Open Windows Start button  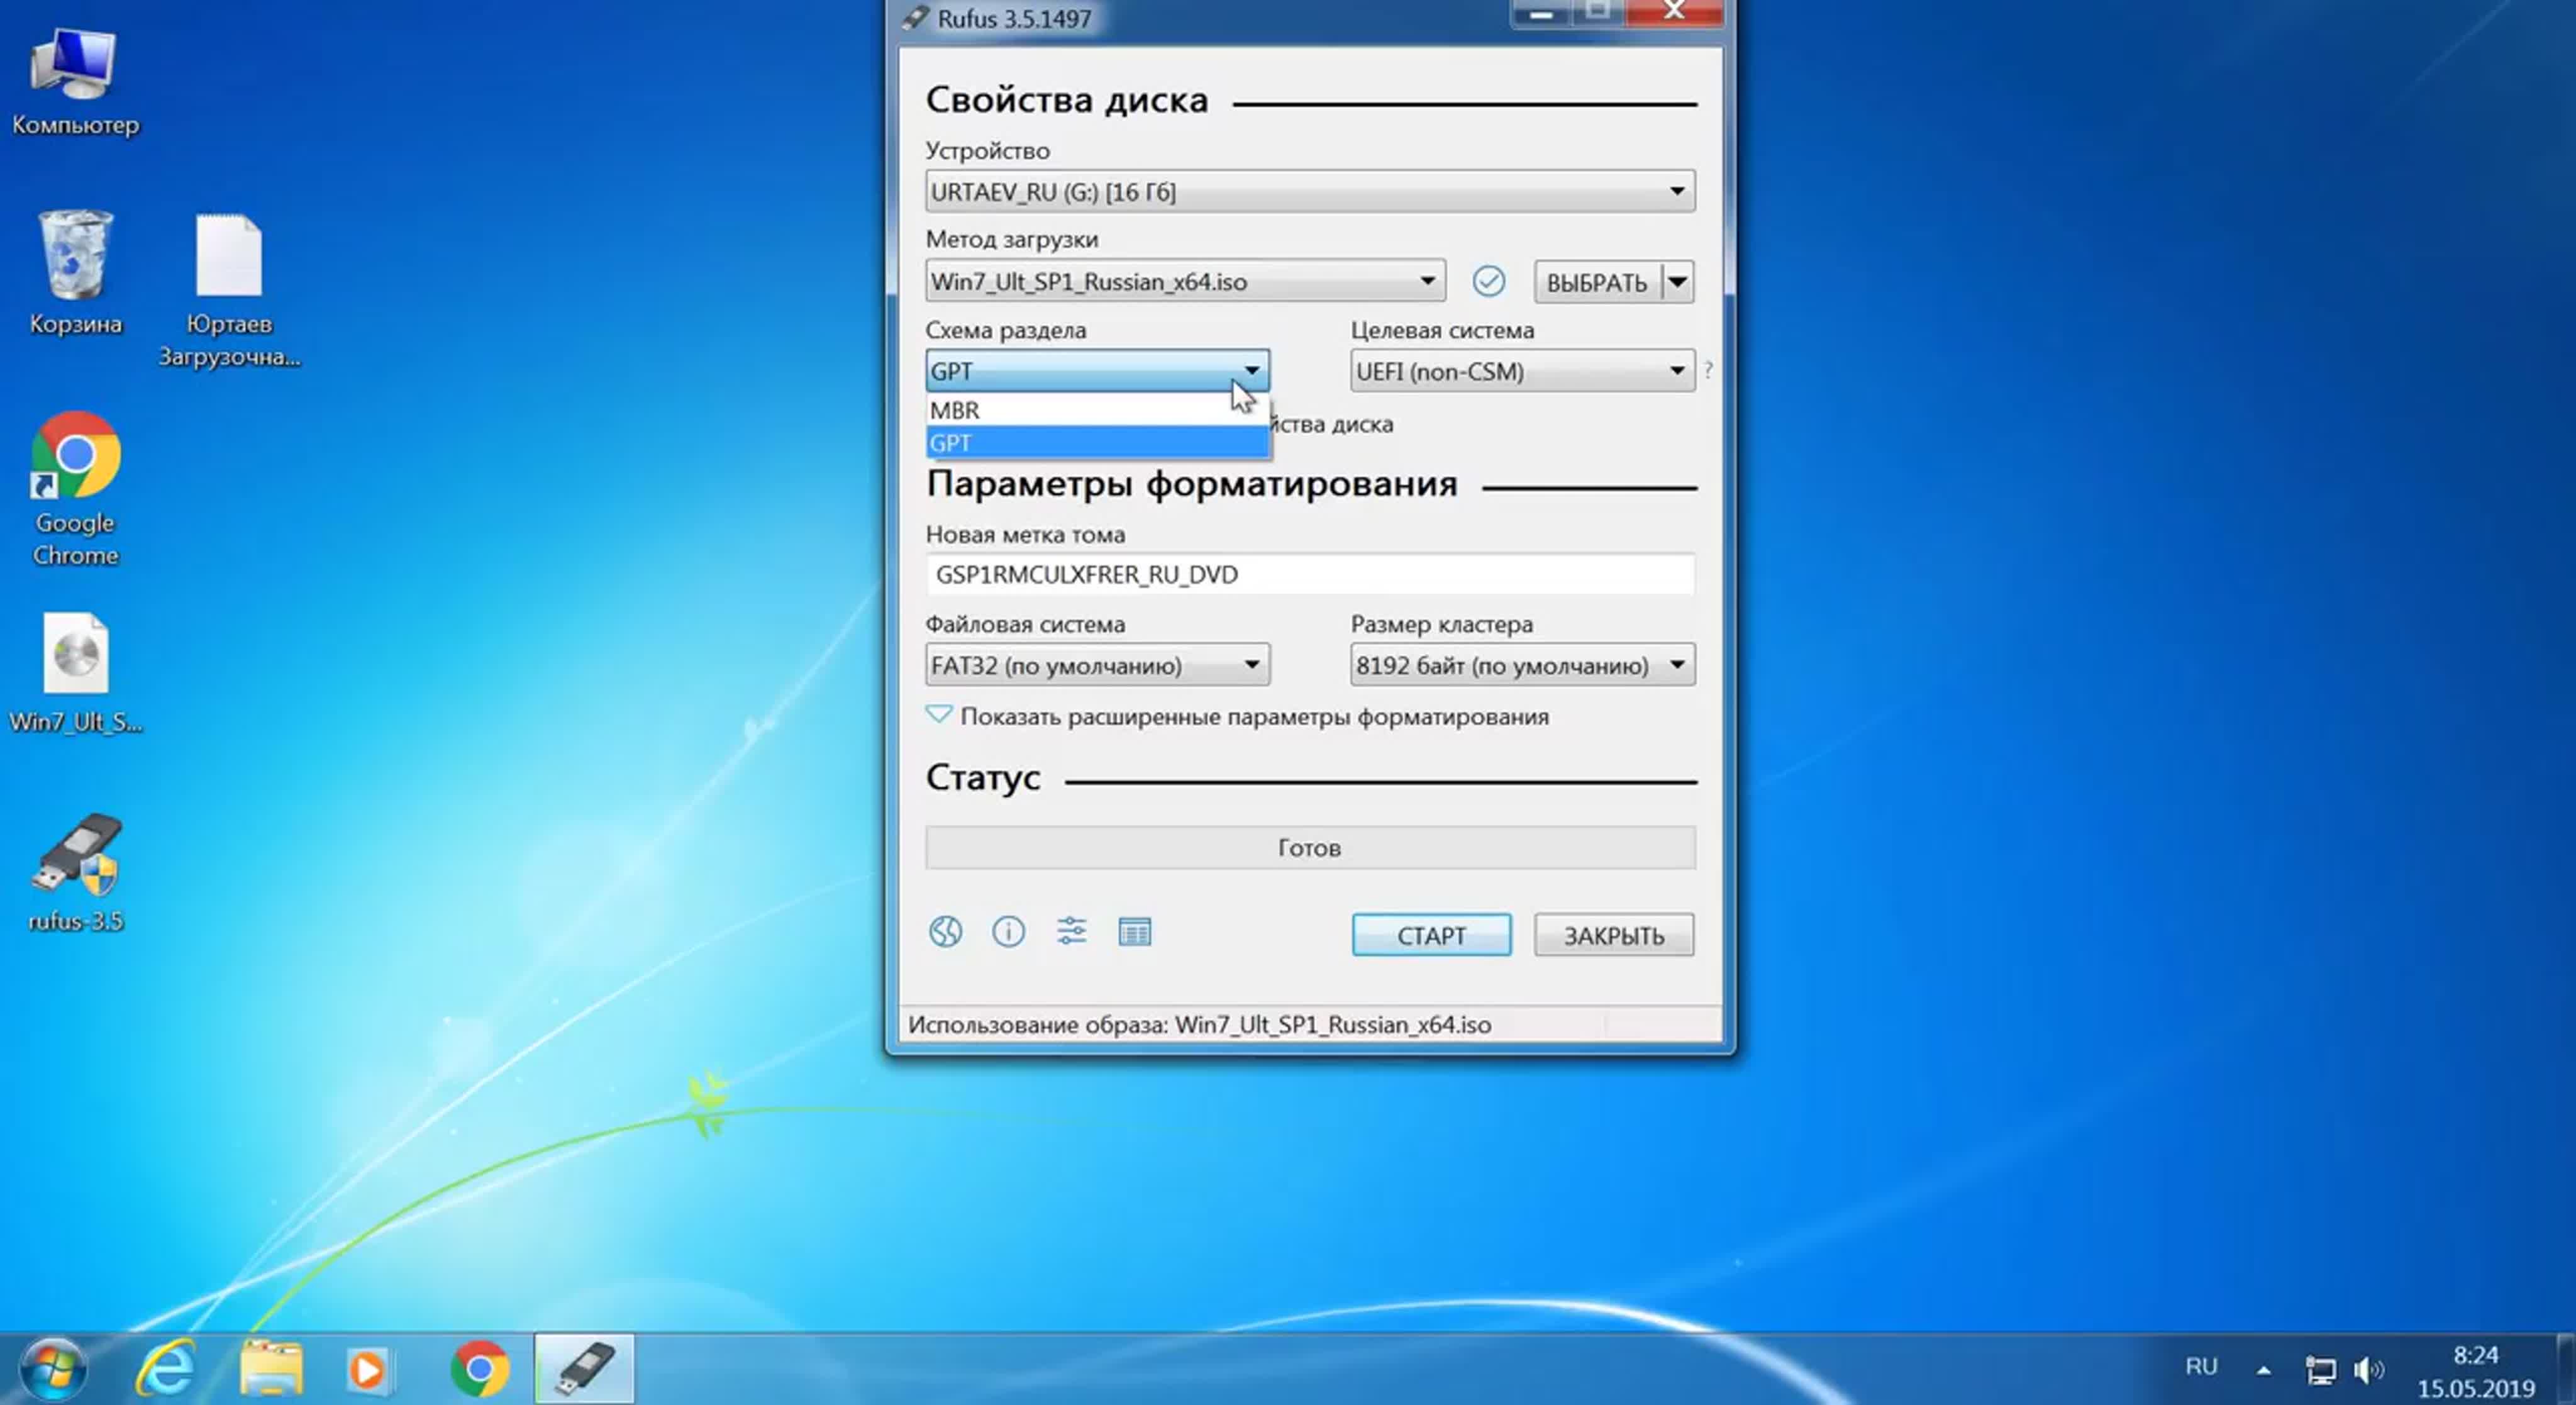pos(53,1369)
